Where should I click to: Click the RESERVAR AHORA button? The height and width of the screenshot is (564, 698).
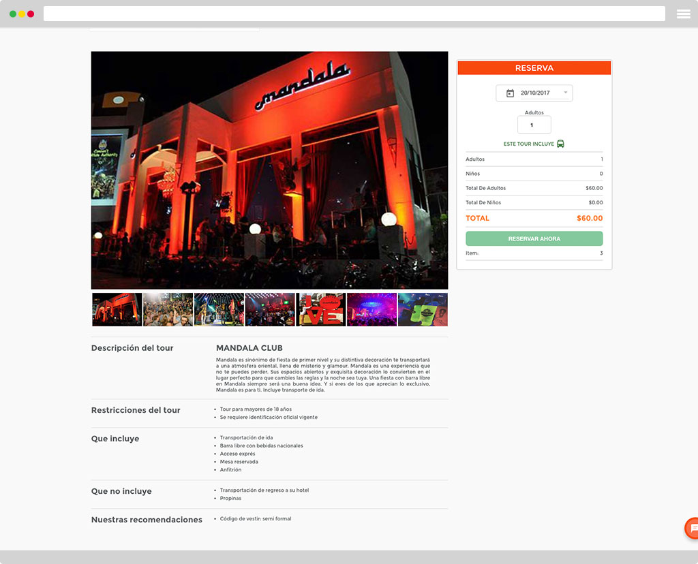pyautogui.click(x=534, y=238)
